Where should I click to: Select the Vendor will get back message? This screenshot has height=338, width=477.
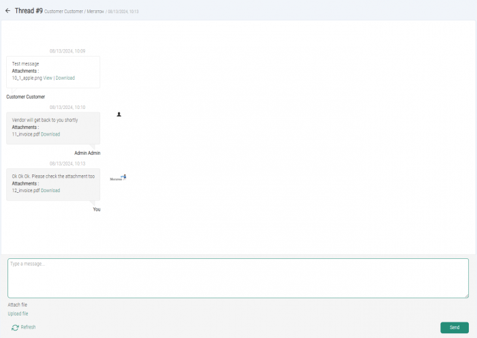pyautogui.click(x=53, y=128)
